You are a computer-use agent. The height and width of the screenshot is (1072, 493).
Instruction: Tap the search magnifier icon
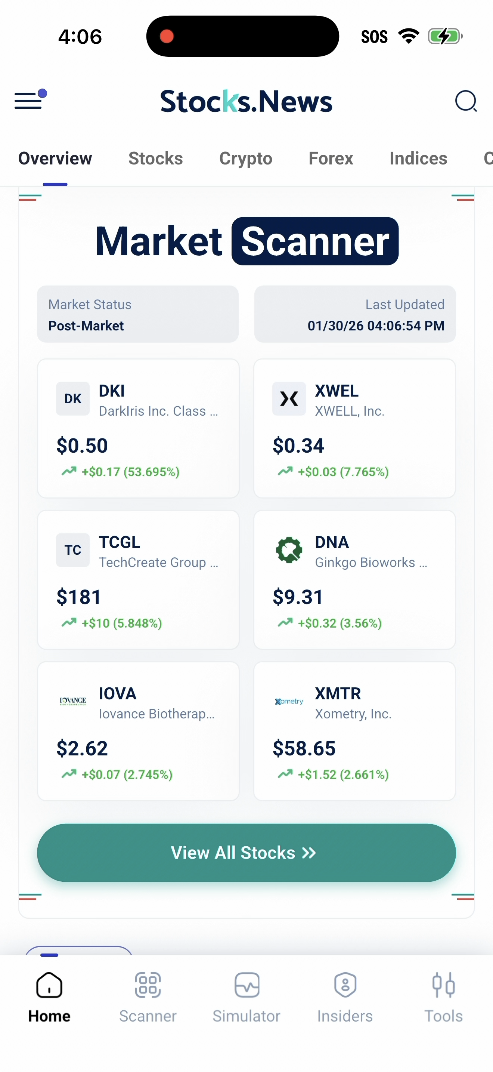click(466, 101)
